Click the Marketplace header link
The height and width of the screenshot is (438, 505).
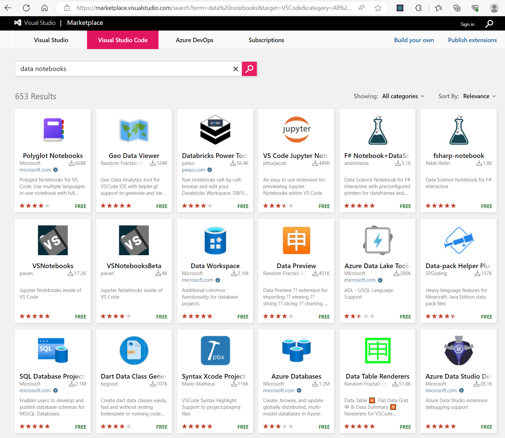[85, 23]
